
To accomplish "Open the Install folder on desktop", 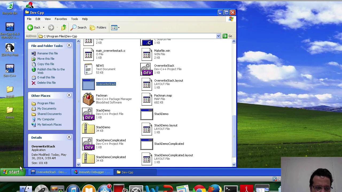I will (x=10, y=91).
